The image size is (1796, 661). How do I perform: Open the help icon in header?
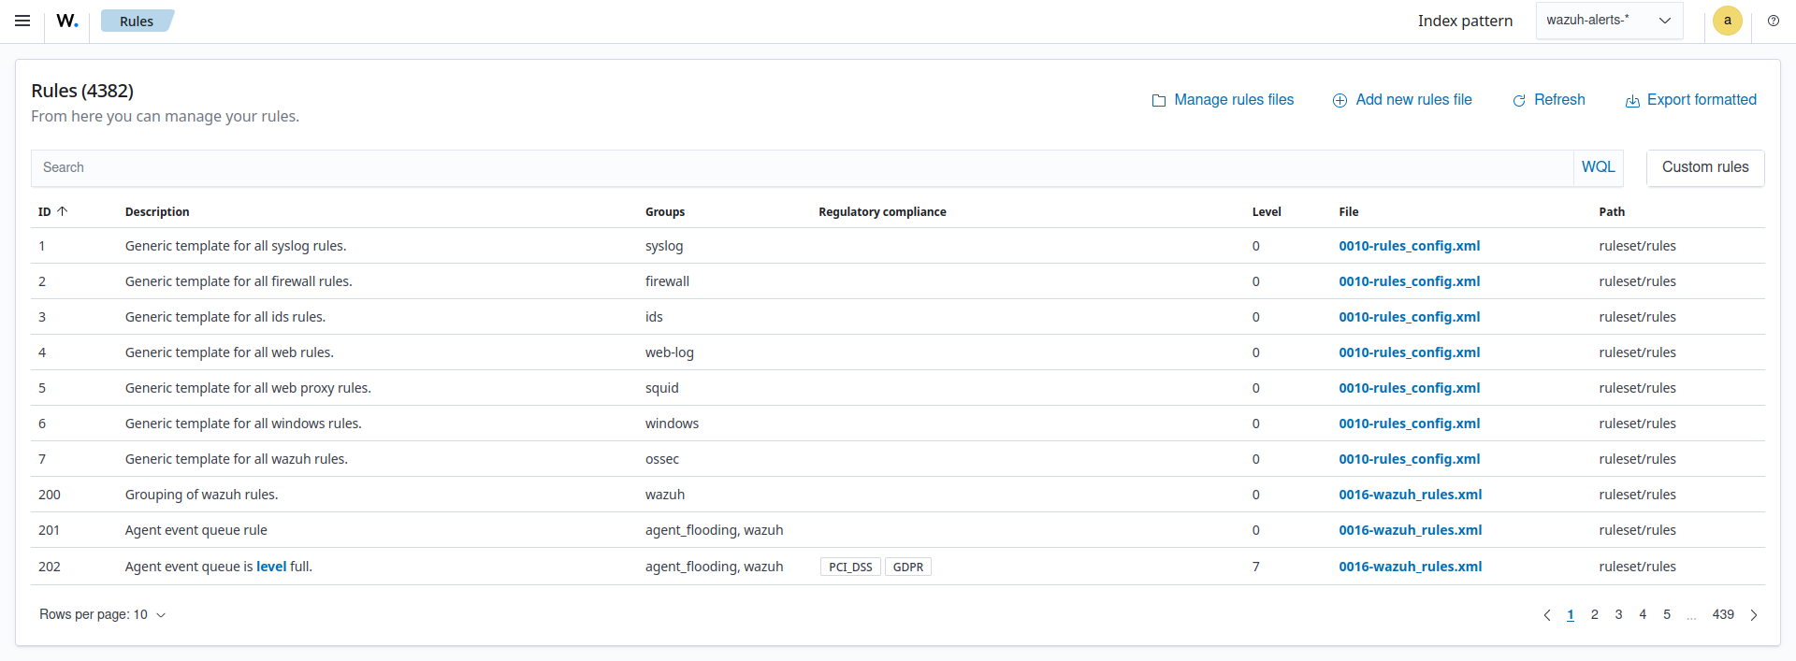click(x=1773, y=21)
